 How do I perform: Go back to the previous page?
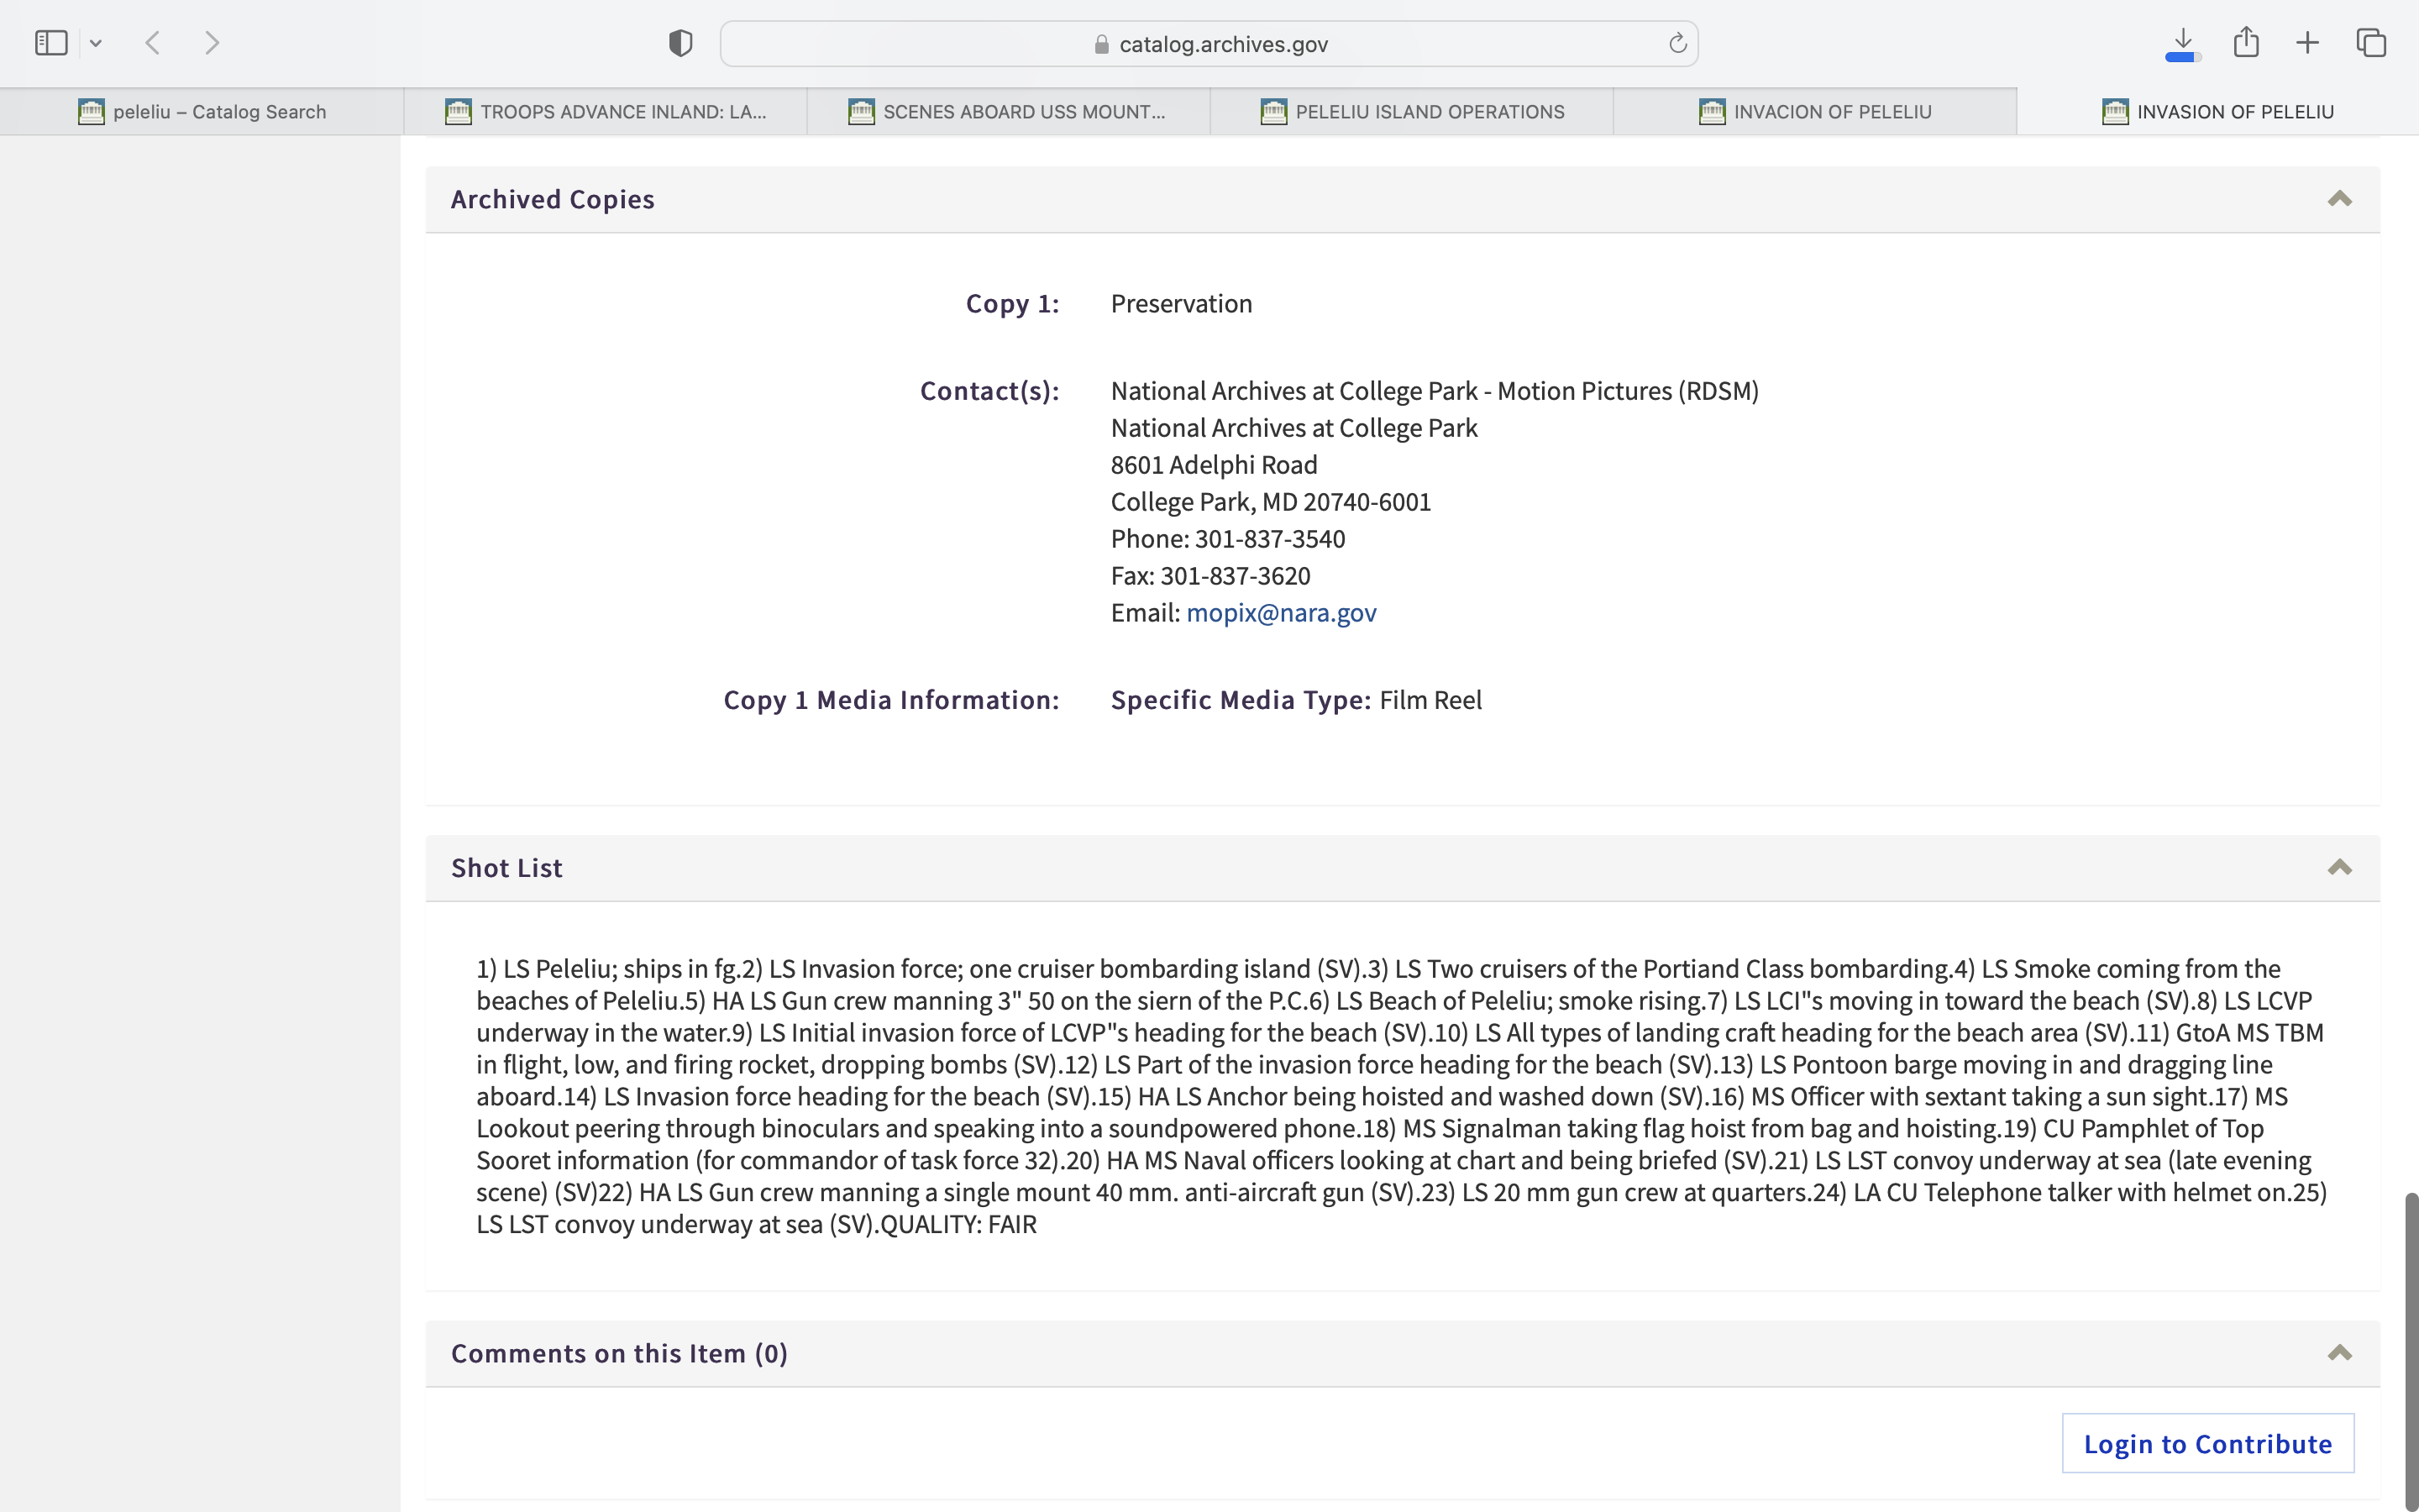point(153,43)
